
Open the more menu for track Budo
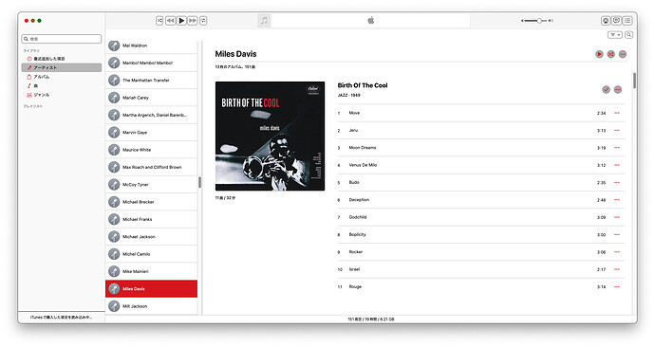(x=617, y=183)
